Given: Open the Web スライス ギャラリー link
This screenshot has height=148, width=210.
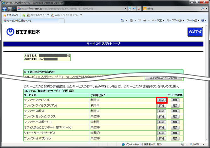Looking at the screenshot, I should pyautogui.click(x=67, y=15).
